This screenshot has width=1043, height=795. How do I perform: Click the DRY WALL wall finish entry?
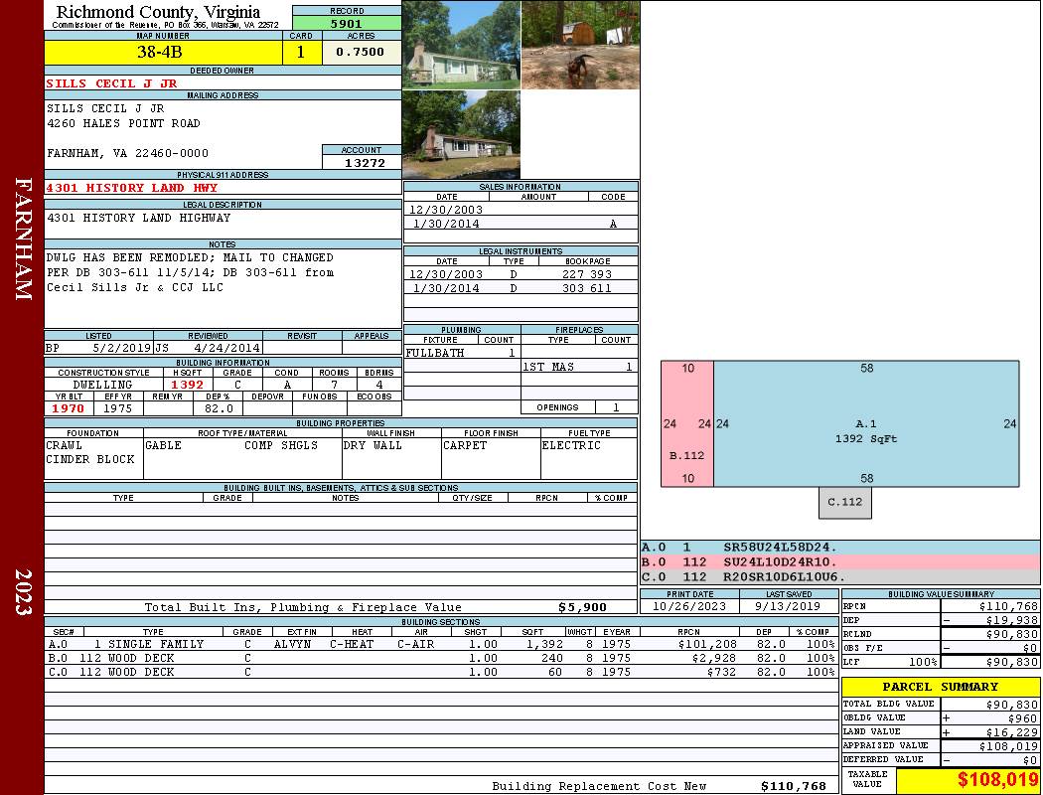(372, 445)
